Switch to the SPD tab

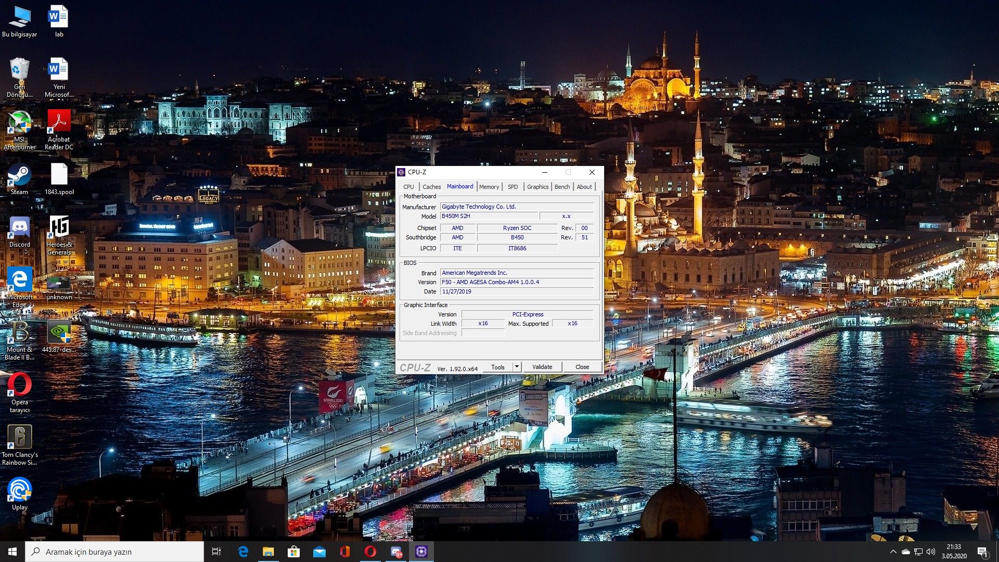pyautogui.click(x=513, y=187)
